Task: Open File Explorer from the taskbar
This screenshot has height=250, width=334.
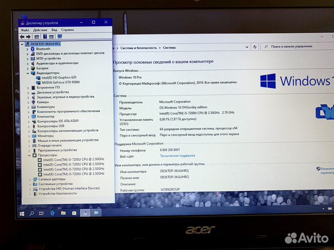Action: 63,213
